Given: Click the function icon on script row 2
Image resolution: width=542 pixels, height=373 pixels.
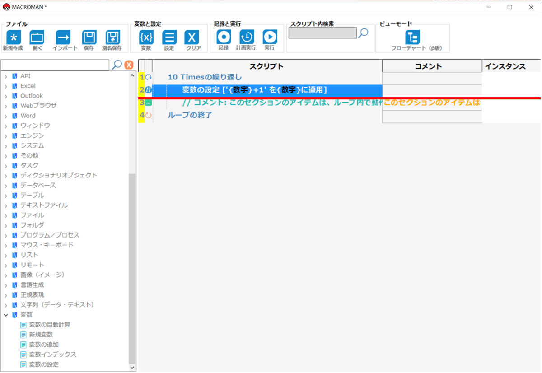Looking at the screenshot, I should click(x=148, y=90).
